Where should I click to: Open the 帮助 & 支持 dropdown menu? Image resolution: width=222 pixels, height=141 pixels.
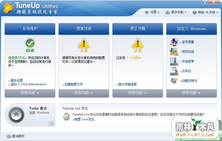point(205,13)
